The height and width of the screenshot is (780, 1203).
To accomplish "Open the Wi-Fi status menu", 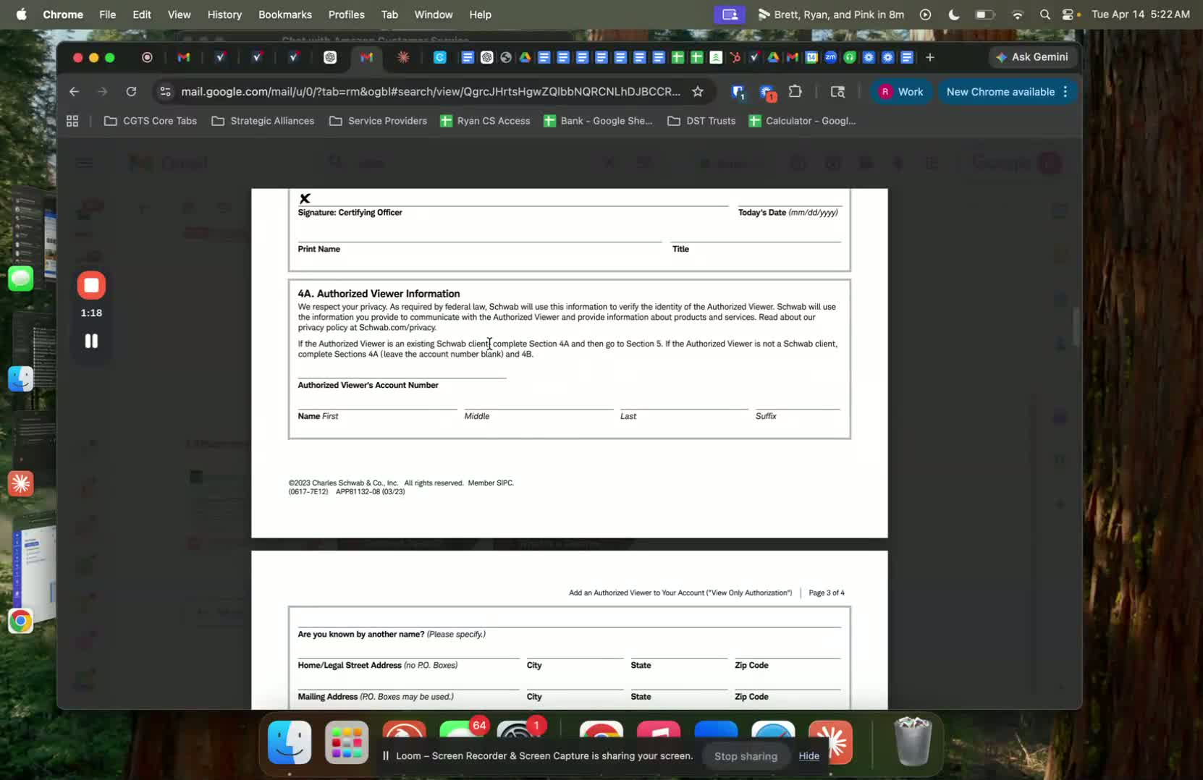I will (x=1017, y=14).
